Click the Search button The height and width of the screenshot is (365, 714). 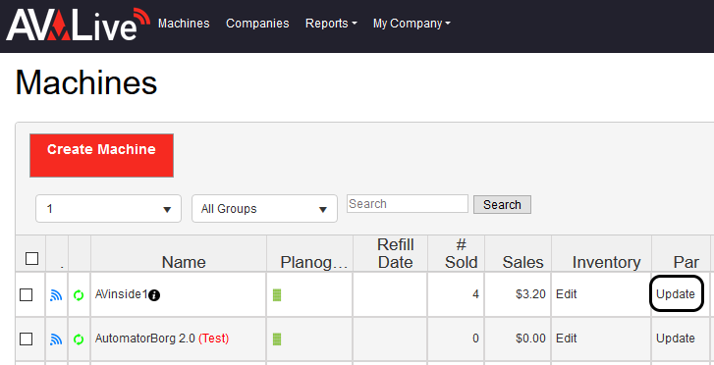pyautogui.click(x=502, y=205)
